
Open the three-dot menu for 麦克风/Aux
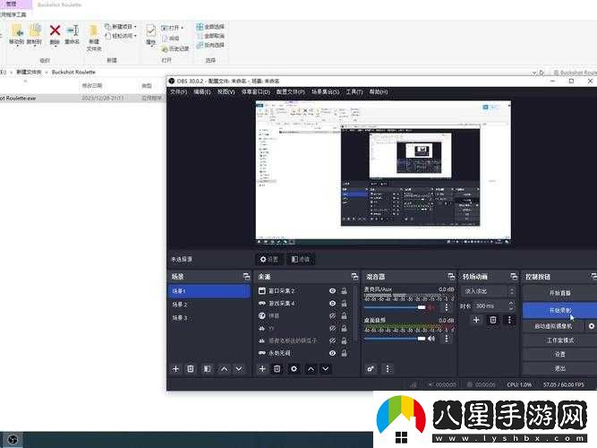(447, 307)
